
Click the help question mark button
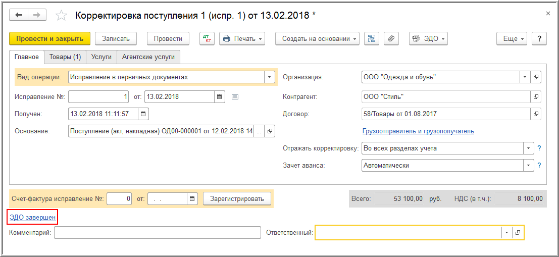tap(539, 39)
